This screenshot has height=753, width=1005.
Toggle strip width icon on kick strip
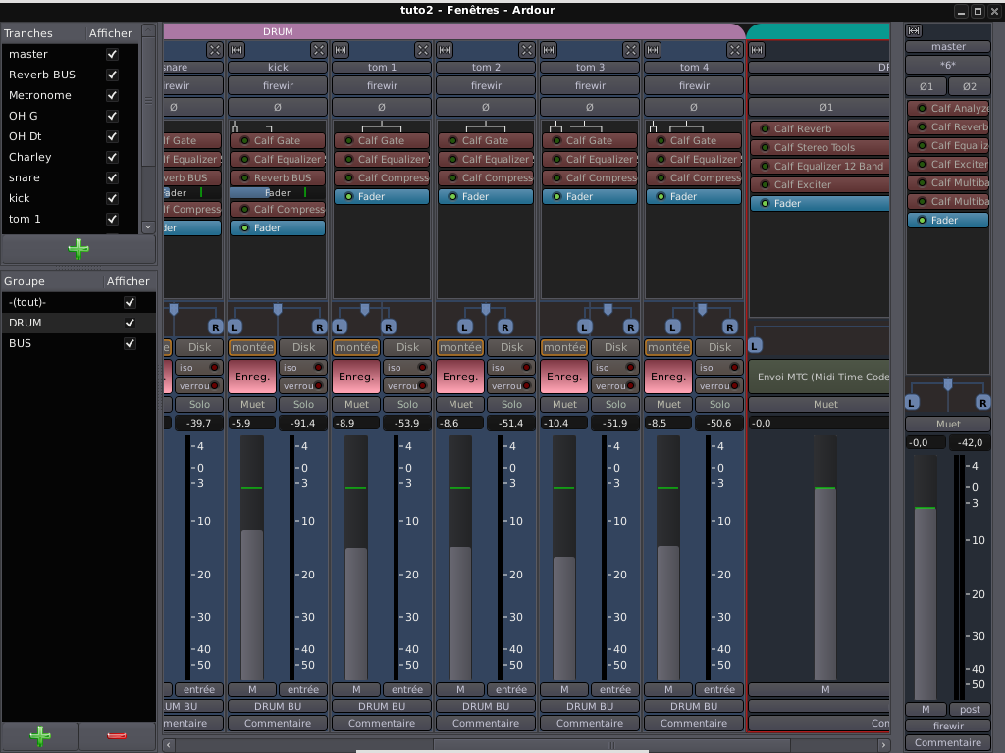(237, 49)
